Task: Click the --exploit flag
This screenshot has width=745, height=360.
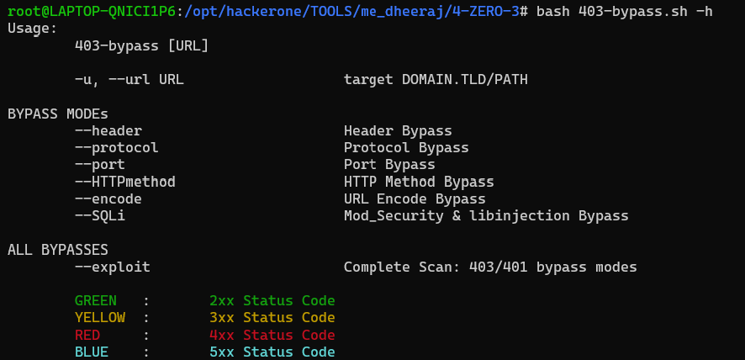Action: point(113,267)
